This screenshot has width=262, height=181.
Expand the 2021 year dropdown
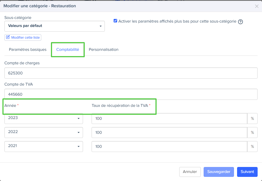(44, 146)
